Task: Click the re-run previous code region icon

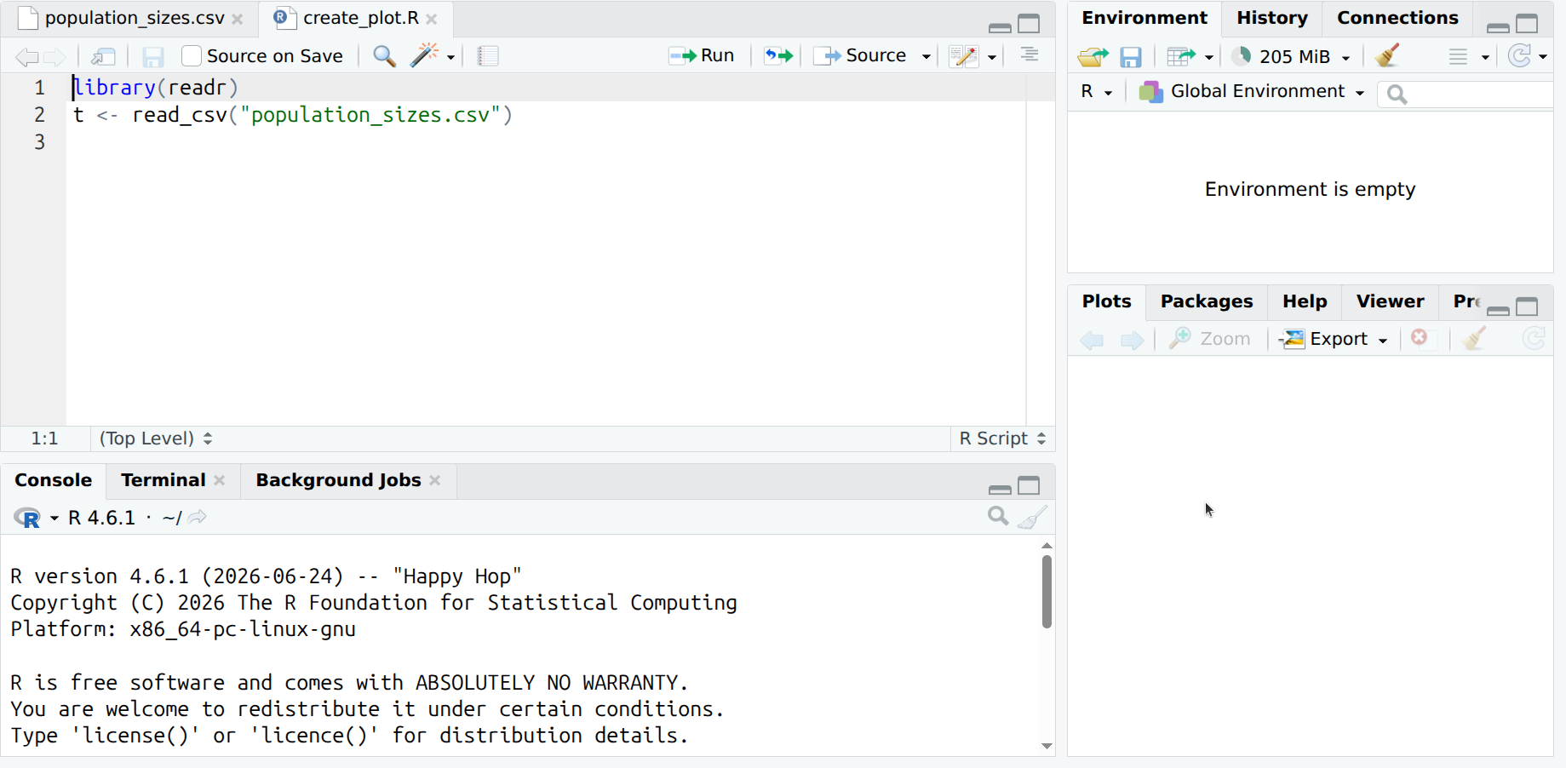Action: coord(778,56)
